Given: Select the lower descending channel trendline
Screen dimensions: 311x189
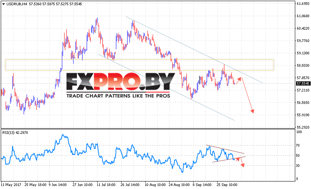Looking at the screenshot, I should [x=166, y=87].
